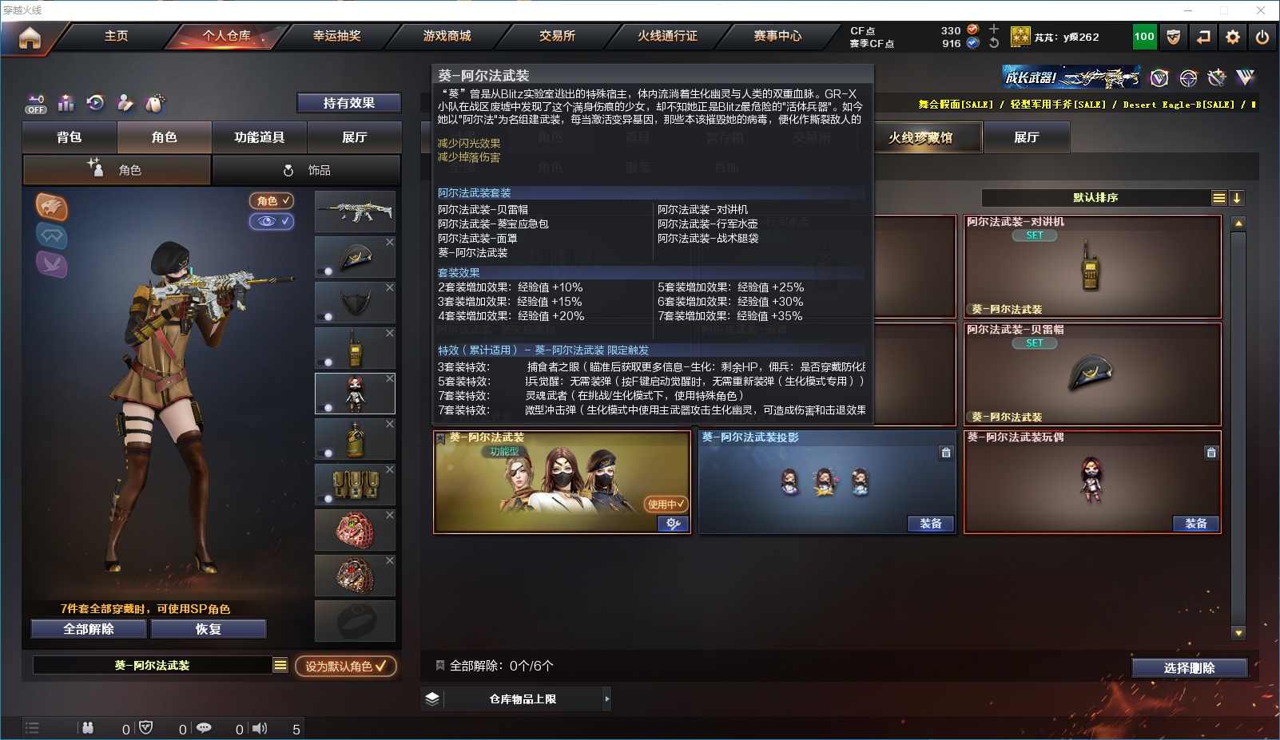Open the 火线通行证 menu
Viewport: 1280px width, 740px height.
pos(667,36)
